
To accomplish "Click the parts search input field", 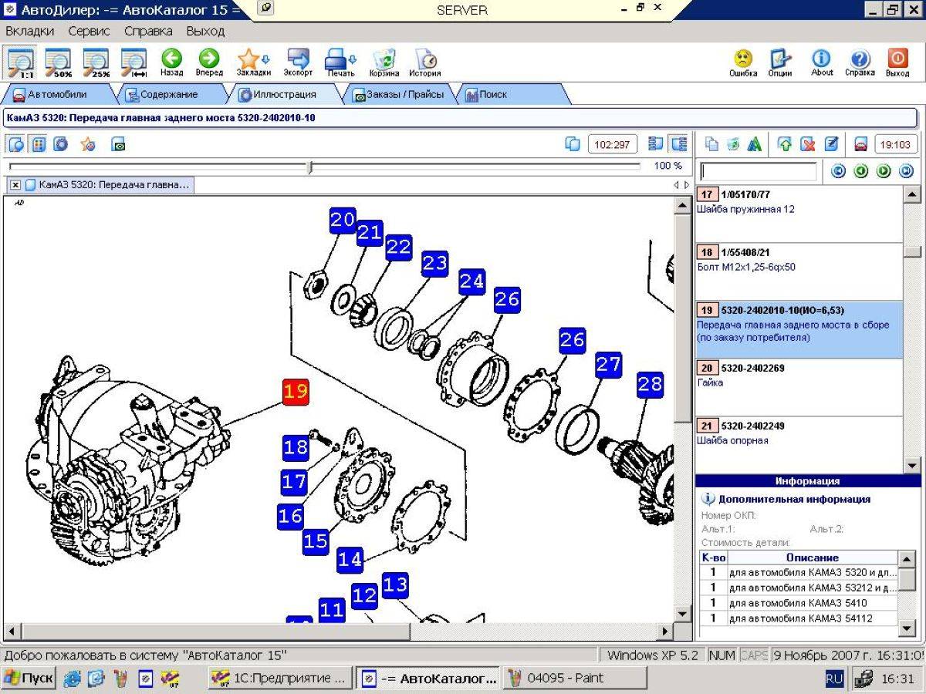I will [x=758, y=171].
